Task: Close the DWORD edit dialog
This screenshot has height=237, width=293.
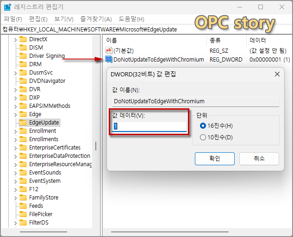Action: tap(277, 74)
